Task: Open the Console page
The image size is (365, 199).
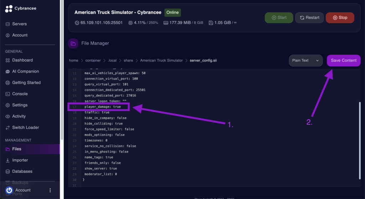Action: 20,94
